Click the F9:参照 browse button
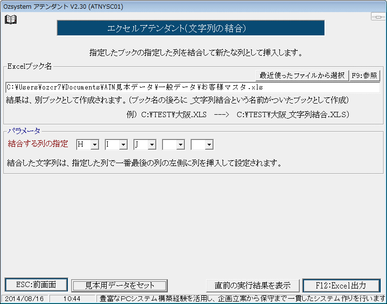Image resolution: width=387 pixels, height=304 pixels. pos(364,76)
